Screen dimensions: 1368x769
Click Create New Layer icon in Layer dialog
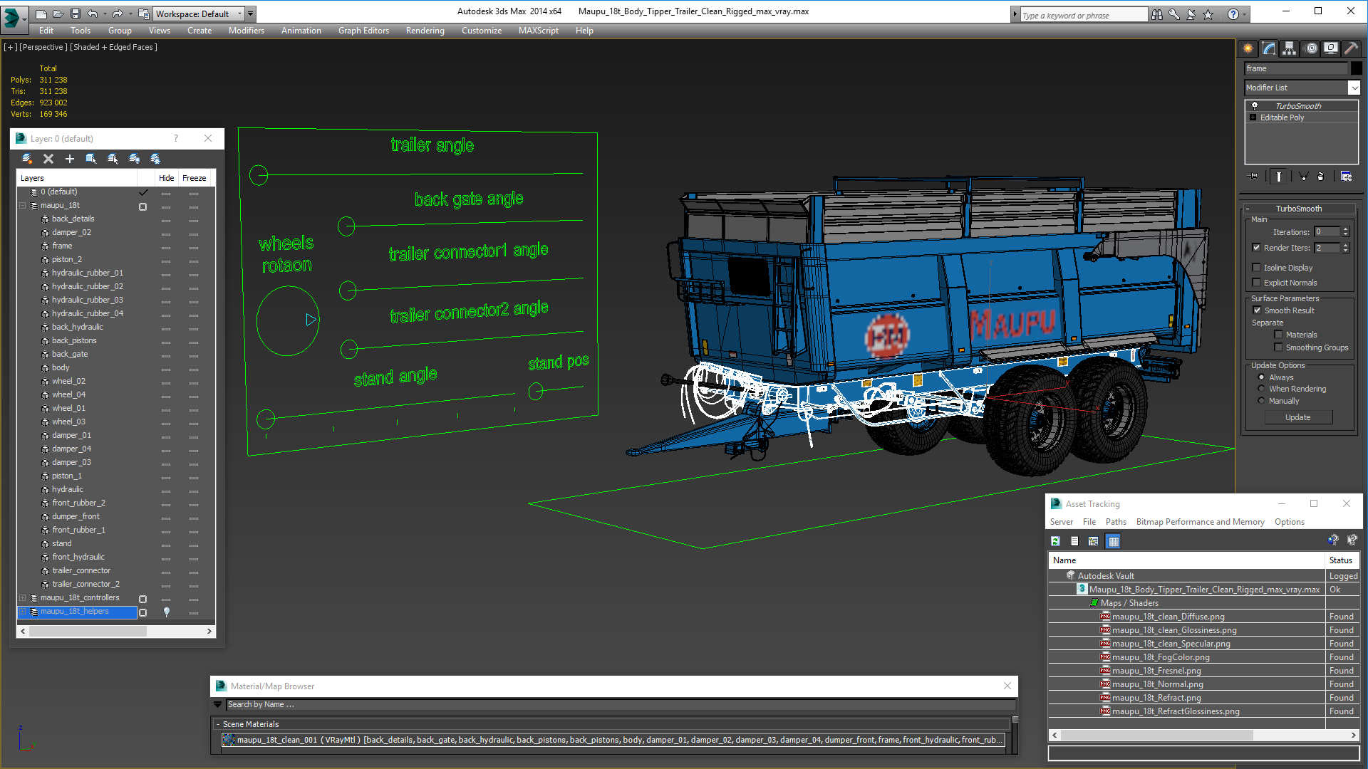click(x=27, y=159)
